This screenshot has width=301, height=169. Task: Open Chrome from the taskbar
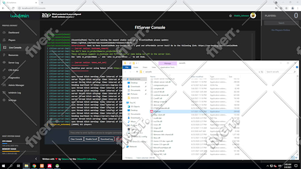pos(34,166)
